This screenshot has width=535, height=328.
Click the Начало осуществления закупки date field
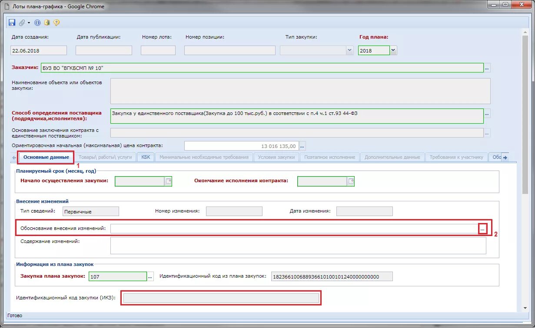click(x=140, y=181)
